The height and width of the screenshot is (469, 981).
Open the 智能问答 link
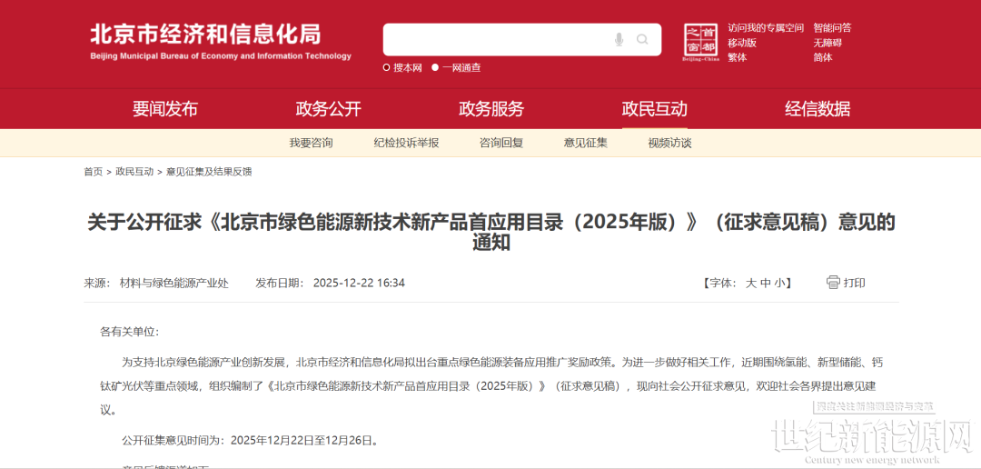(x=832, y=28)
